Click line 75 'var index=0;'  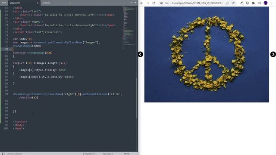tap(22, 39)
